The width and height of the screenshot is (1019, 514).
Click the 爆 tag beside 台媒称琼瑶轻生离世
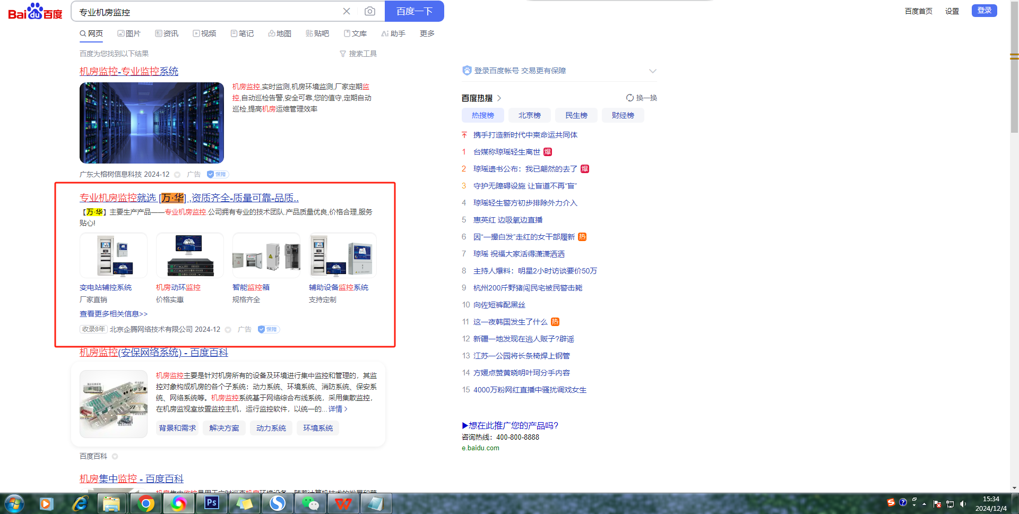point(548,152)
